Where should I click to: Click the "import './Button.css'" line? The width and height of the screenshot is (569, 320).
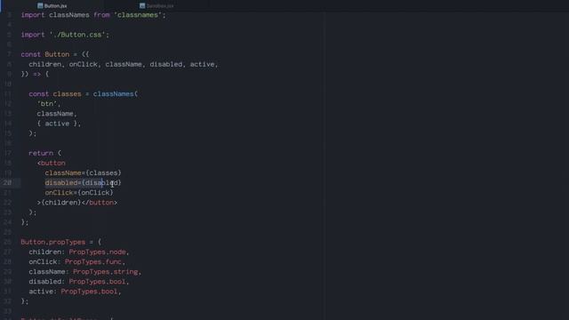pyautogui.click(x=65, y=35)
